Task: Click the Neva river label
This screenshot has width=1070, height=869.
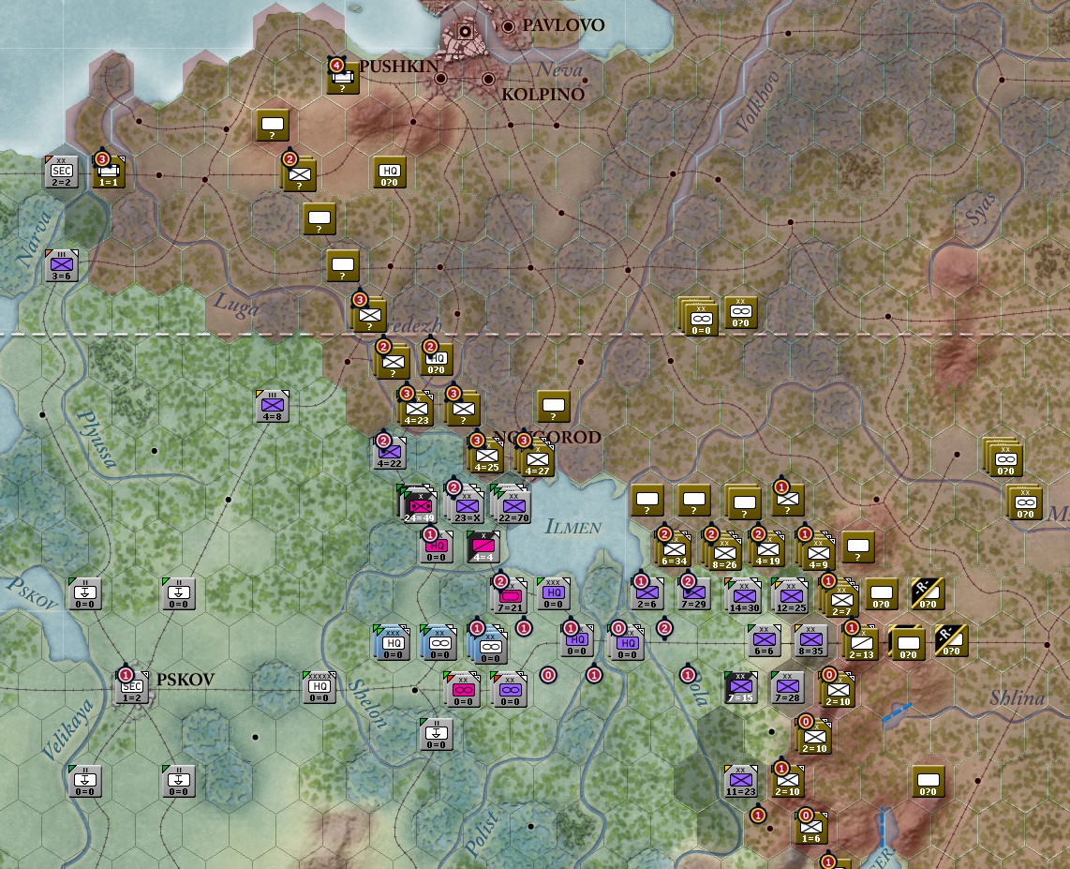Action: [558, 69]
